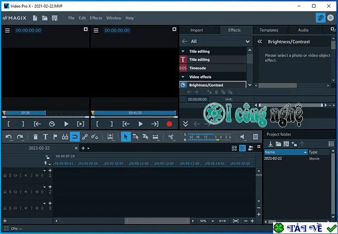Toggle the lock icon on track 3
This screenshot has height=234, width=338.
point(5,208)
